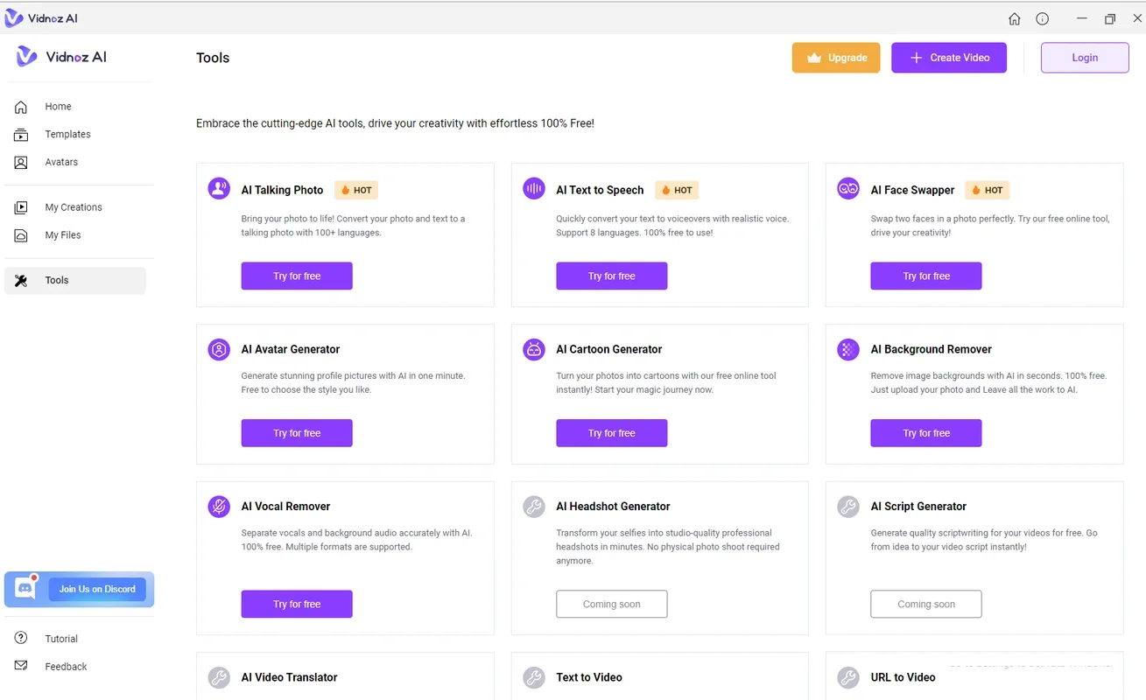
Task: Click the URL to Video title
Action: (x=903, y=677)
